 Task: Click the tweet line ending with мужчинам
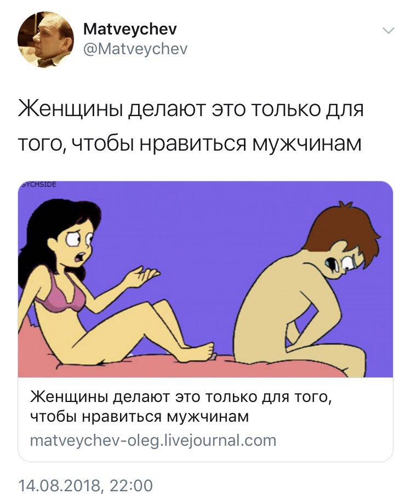(190, 144)
